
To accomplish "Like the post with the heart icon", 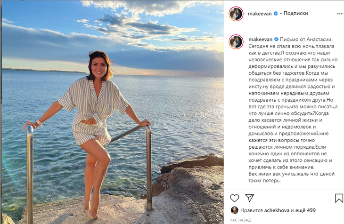I will coord(235,198).
